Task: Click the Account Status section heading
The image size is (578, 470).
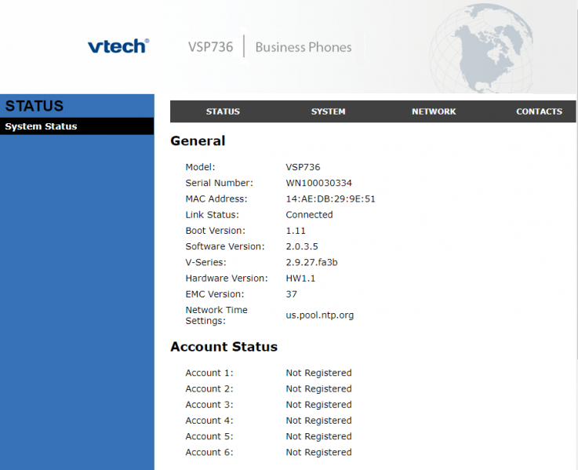Action: 224,347
